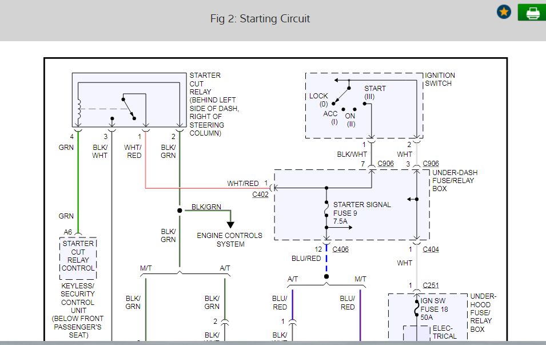Click the ENGINE CONTROLS SYSTEM text
Image resolution: width=546 pixels, height=345 pixels.
(x=229, y=240)
